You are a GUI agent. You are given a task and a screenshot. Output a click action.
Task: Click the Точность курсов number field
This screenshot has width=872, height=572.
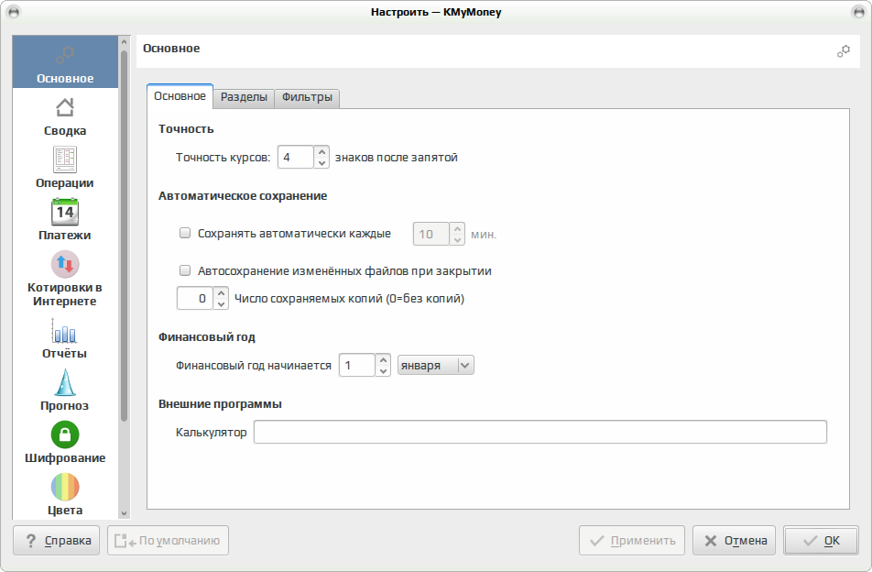click(x=296, y=158)
